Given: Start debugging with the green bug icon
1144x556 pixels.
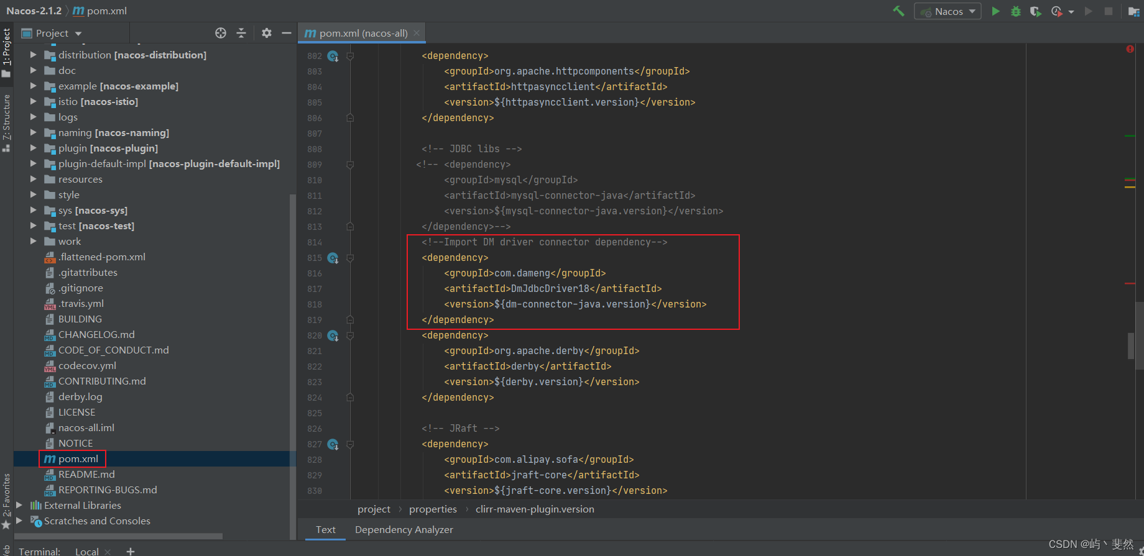Looking at the screenshot, I should [x=1015, y=11].
